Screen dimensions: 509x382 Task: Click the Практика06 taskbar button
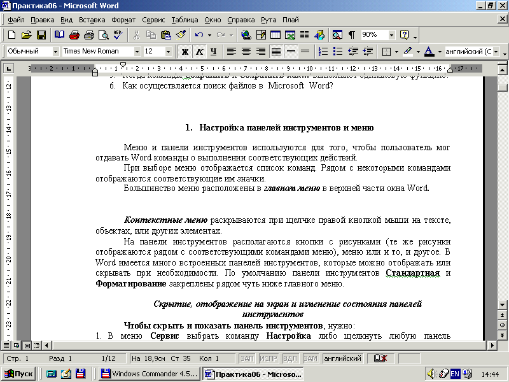[x=253, y=374]
